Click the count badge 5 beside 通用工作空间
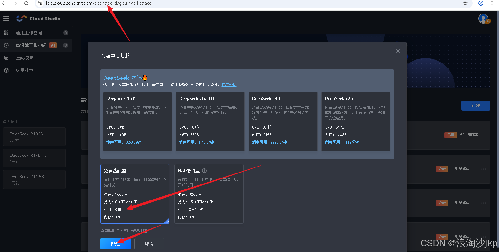The width and height of the screenshot is (499, 252). (66, 33)
